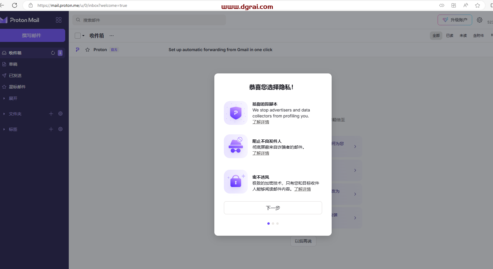Star the Proton email in the list
This screenshot has width=493, height=269.
coord(88,50)
